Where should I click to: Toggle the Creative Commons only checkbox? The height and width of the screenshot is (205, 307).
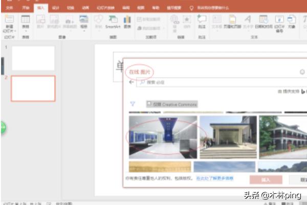tap(149, 104)
